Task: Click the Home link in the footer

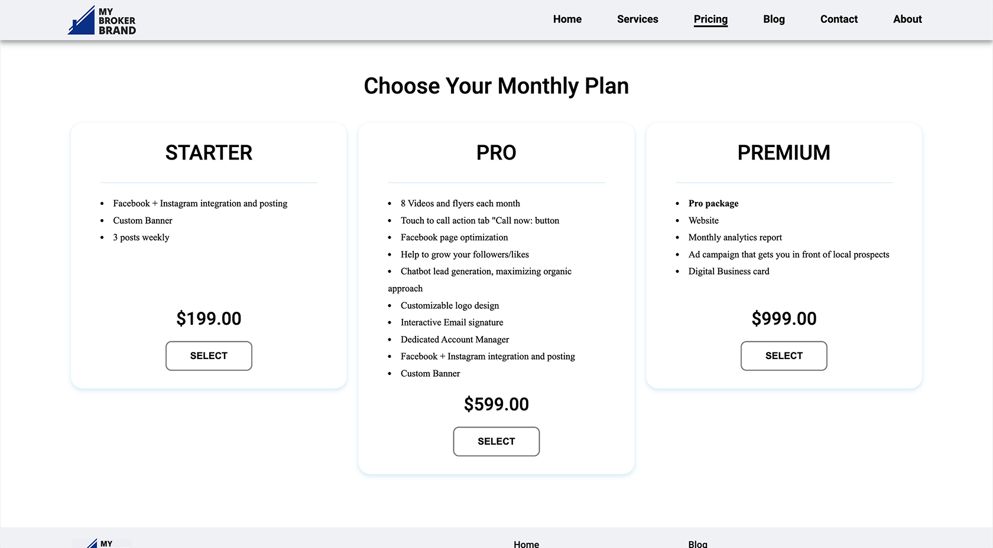Action: (526, 544)
